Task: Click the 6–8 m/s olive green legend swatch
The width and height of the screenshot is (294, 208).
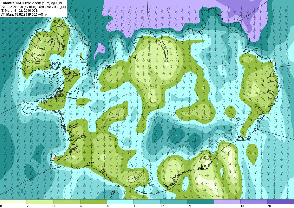Action: pos(93,202)
